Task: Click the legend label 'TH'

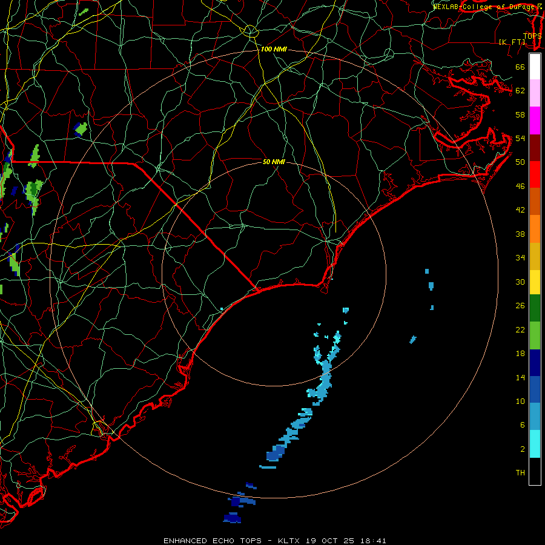Action: [520, 473]
